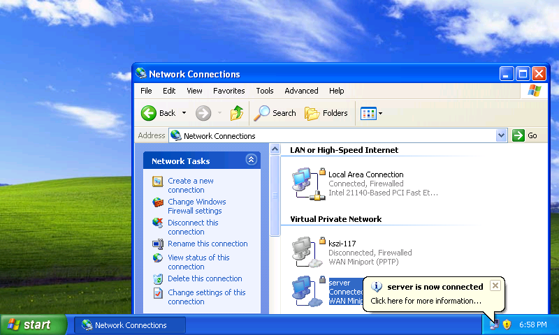559x335 pixels.
Task: Minimize the Network Connections window
Action: 506,74
